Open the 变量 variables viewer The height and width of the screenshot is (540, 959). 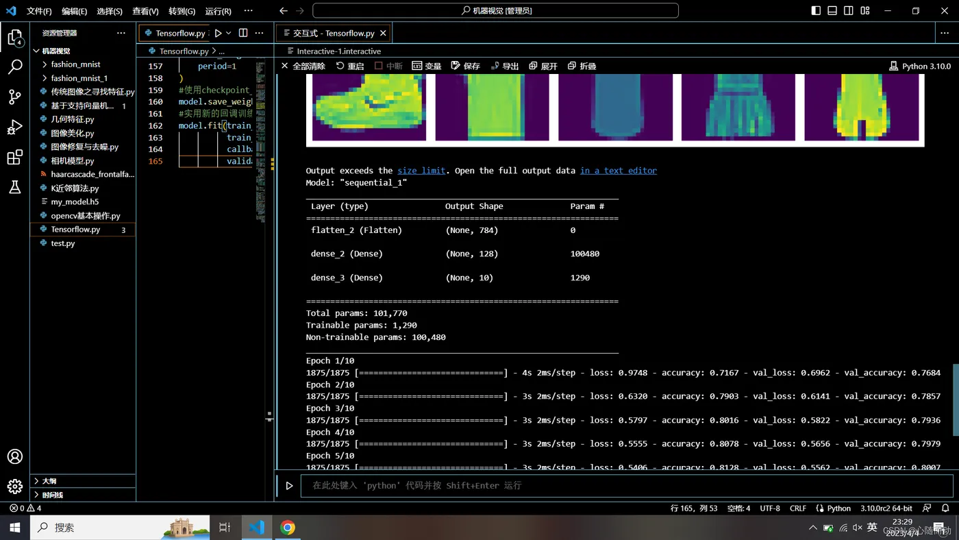pyautogui.click(x=427, y=66)
